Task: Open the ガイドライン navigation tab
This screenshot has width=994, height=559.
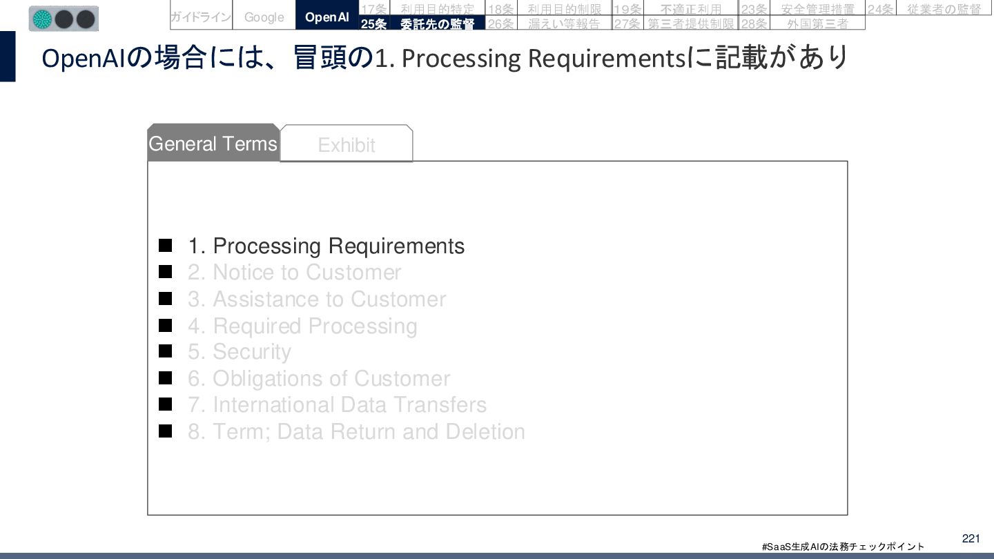Action: point(201,17)
